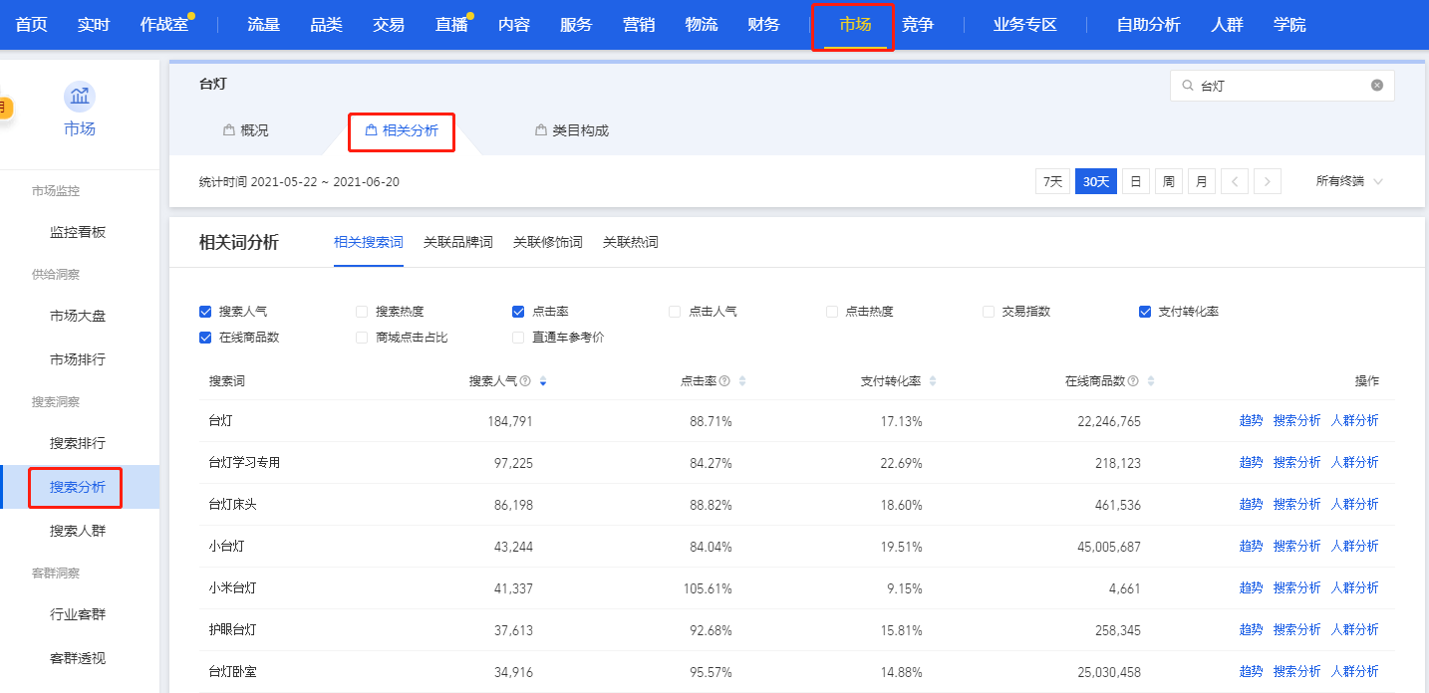This screenshot has height=693, width=1429.
Task: Open 搜索排行 in the sidebar
Action: point(78,443)
